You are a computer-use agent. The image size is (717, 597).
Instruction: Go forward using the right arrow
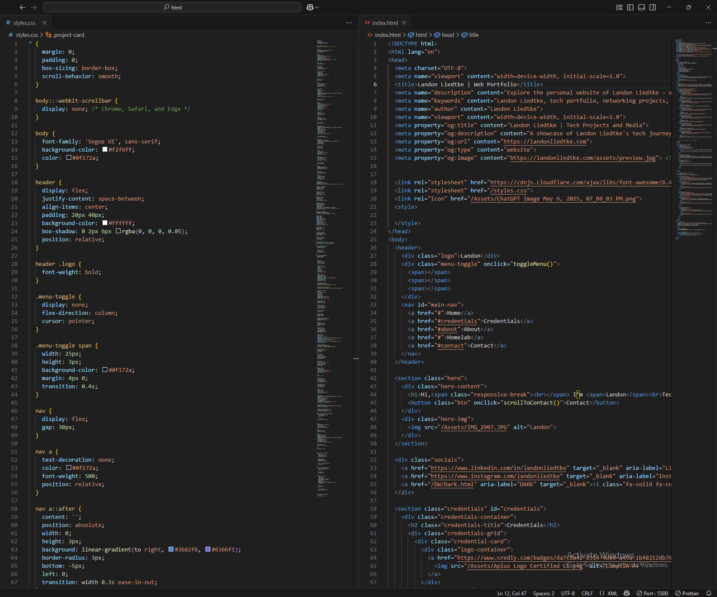34,7
